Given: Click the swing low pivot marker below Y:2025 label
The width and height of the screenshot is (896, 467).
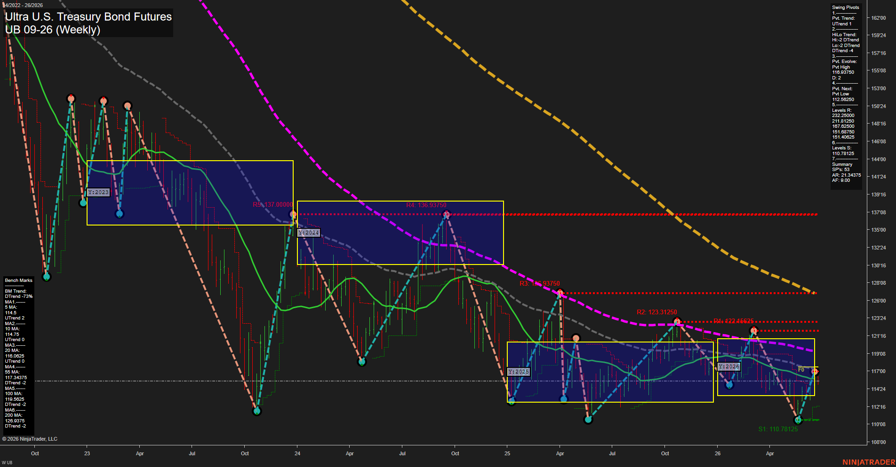Looking at the screenshot, I should click(x=512, y=401).
